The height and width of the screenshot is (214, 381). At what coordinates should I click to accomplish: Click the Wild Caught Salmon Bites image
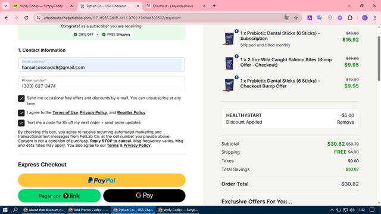(x=229, y=63)
